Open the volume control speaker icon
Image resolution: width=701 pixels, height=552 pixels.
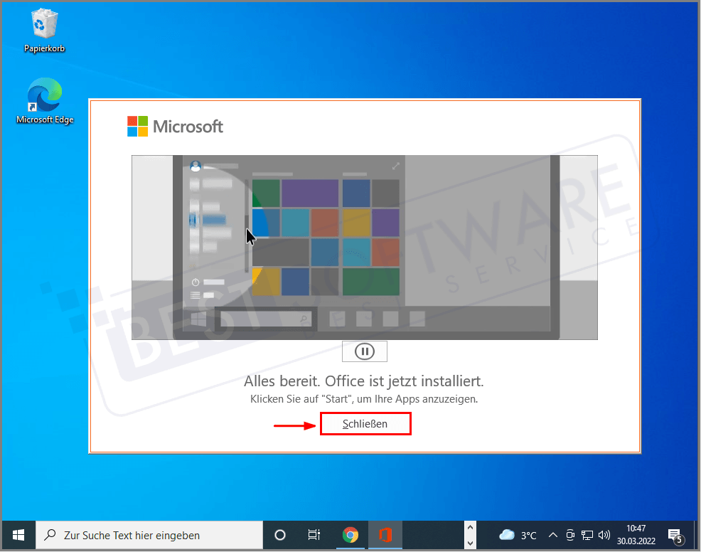pos(604,535)
